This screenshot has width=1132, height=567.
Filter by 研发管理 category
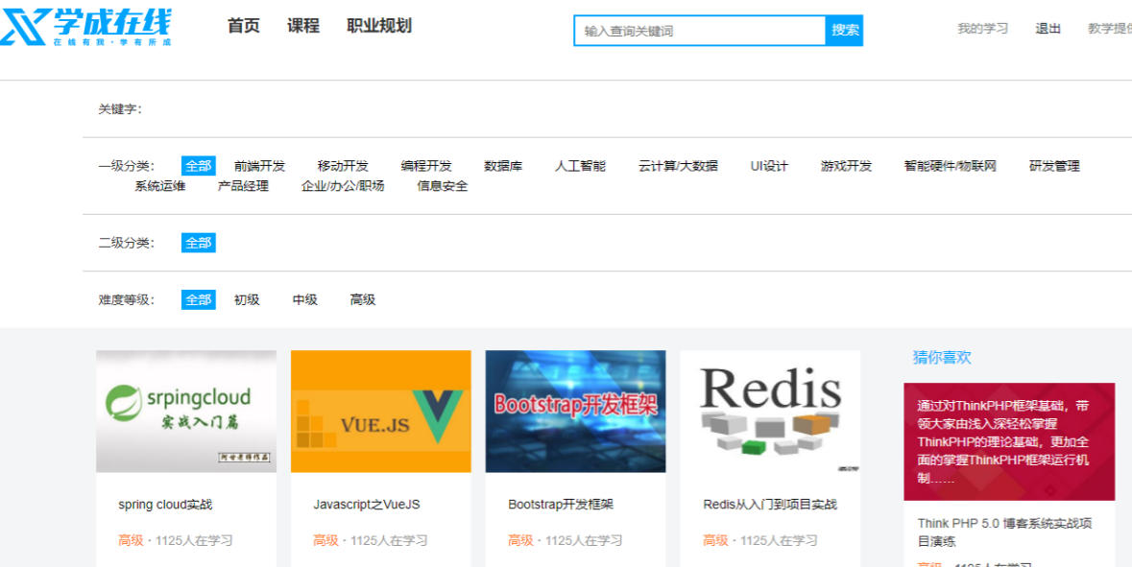[x=1055, y=166]
